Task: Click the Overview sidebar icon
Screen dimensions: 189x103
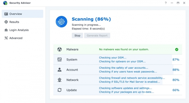Action: click(x=6, y=14)
